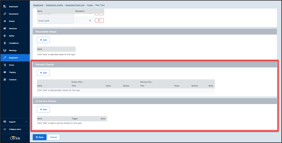
Task: Click red trash icon for Asset Label
Action: click(99, 20)
